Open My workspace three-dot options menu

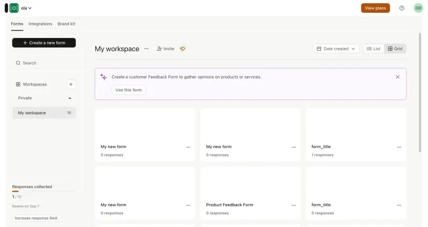146,49
